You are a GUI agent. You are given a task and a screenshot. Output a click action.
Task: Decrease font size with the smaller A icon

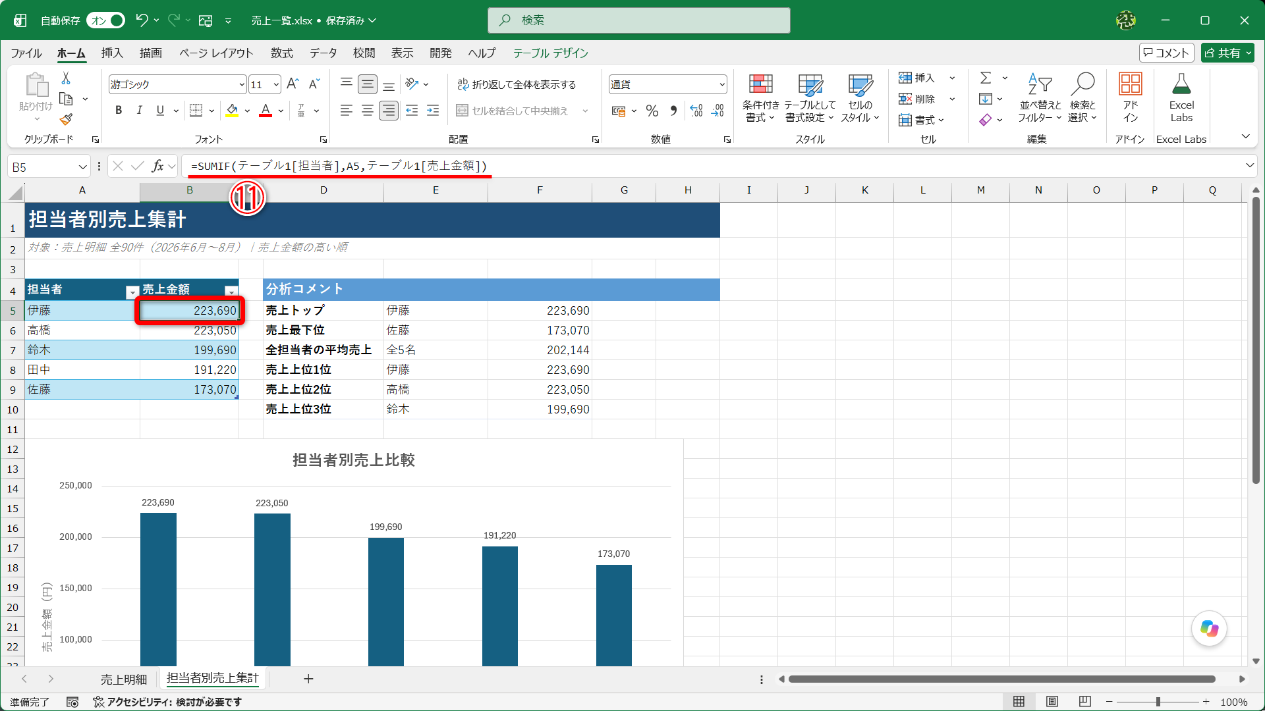(x=314, y=84)
